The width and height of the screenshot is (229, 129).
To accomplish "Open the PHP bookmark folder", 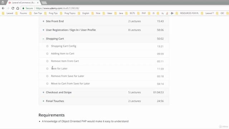I will coord(142,13).
